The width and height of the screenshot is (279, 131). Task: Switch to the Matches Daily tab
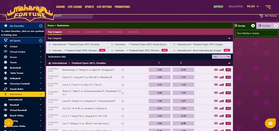pos(115,32)
